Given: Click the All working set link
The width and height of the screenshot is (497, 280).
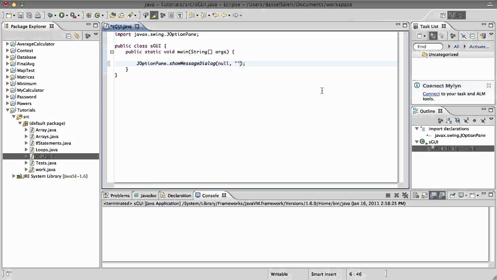Looking at the screenshot, I should [456, 47].
